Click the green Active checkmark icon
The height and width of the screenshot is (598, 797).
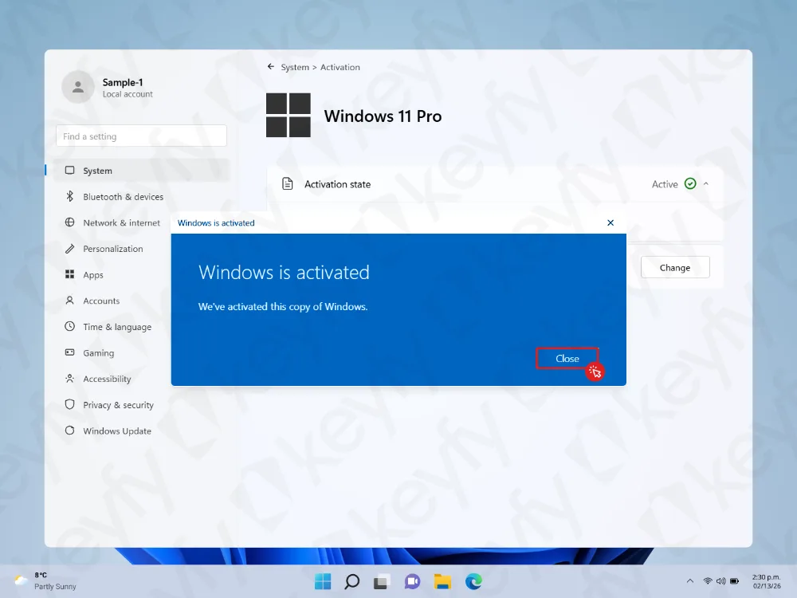(x=689, y=183)
